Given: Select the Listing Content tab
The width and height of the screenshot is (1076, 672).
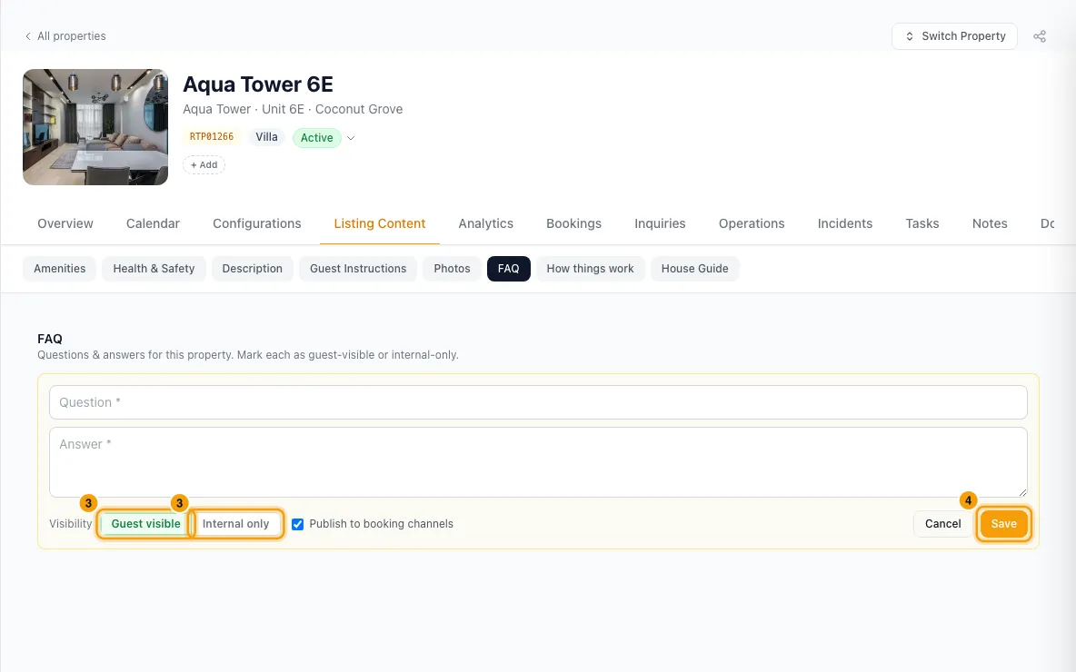Looking at the screenshot, I should [x=380, y=223].
